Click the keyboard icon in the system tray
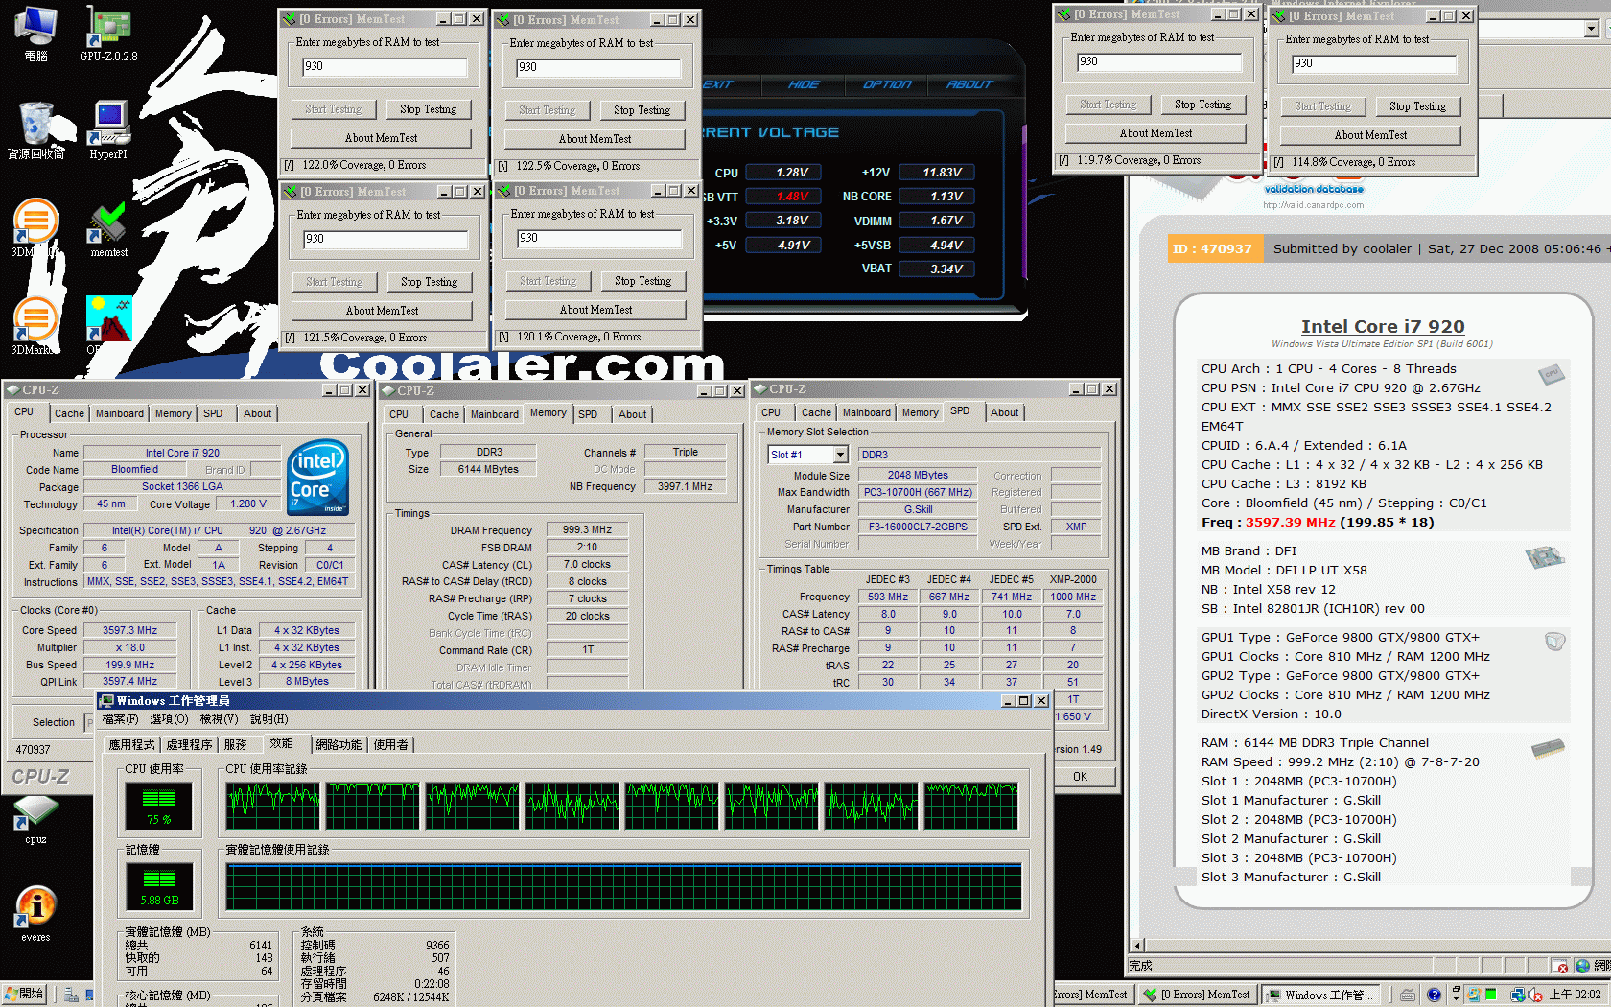This screenshot has width=1611, height=1007. pyautogui.click(x=1408, y=995)
